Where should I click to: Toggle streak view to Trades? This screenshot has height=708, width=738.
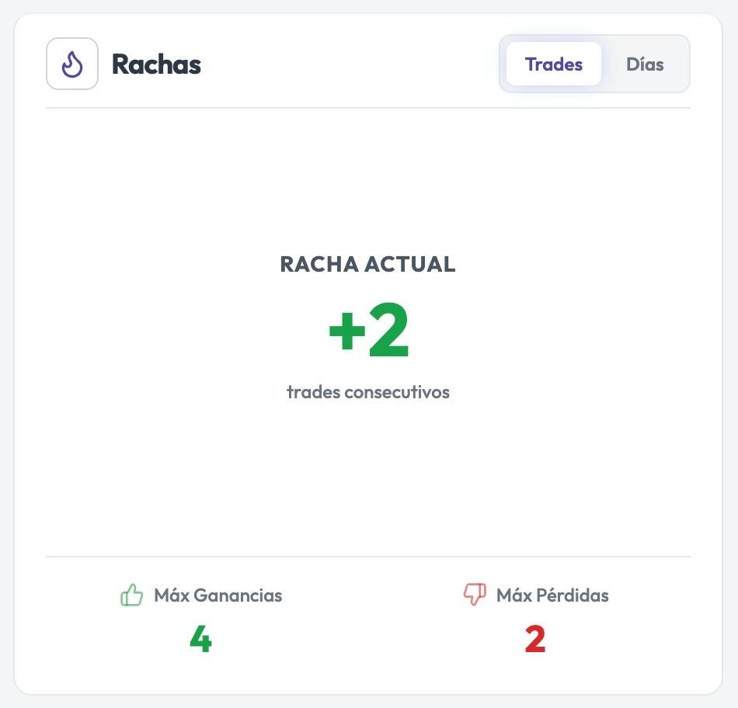[553, 64]
